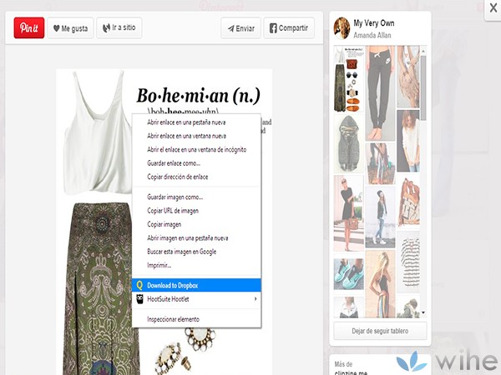Select Buscar esta imagen en Google
501x375 pixels.
click(x=196, y=252)
